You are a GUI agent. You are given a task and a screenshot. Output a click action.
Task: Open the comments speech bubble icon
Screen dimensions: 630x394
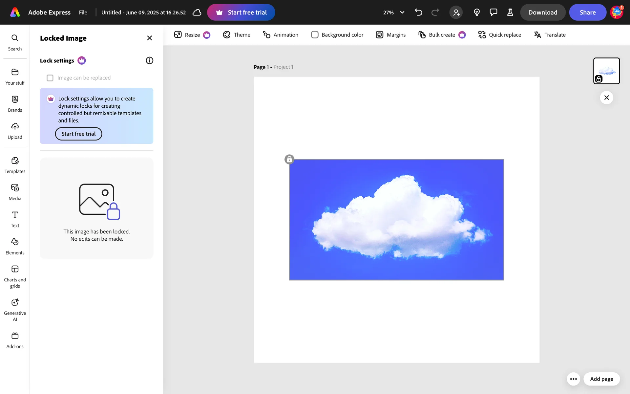point(493,12)
